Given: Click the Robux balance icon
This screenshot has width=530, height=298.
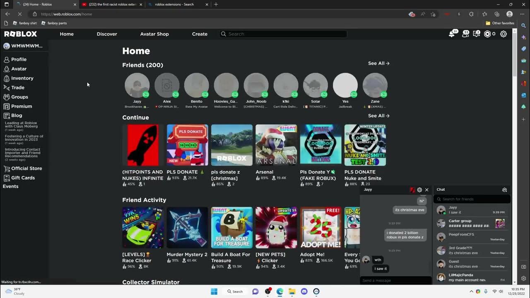Looking at the screenshot, I should point(487,34).
